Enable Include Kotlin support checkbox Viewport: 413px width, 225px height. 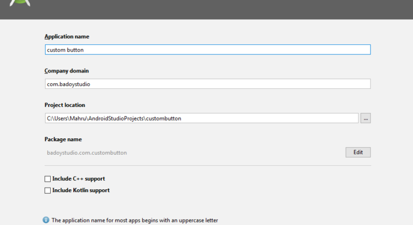coord(47,190)
